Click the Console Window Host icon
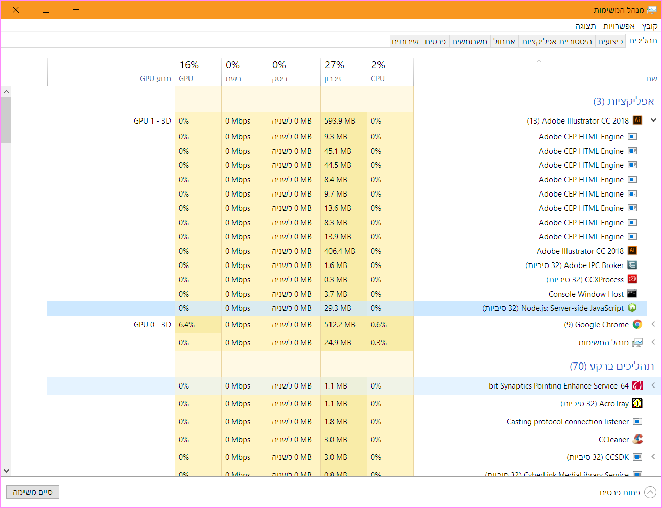This screenshot has width=662, height=508. (632, 294)
